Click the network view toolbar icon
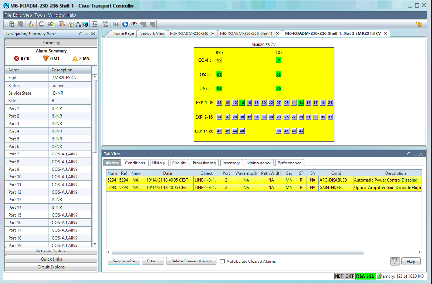The height and width of the screenshot is (284, 432). (x=78, y=24)
